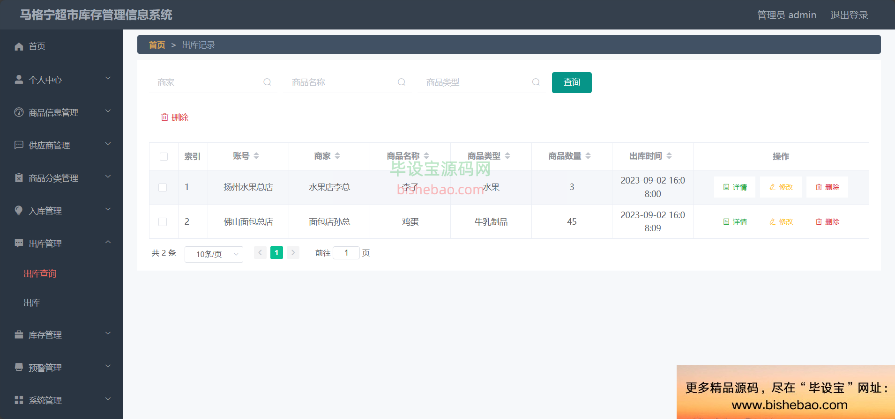Click search icon in 商品名称 field

click(x=402, y=82)
